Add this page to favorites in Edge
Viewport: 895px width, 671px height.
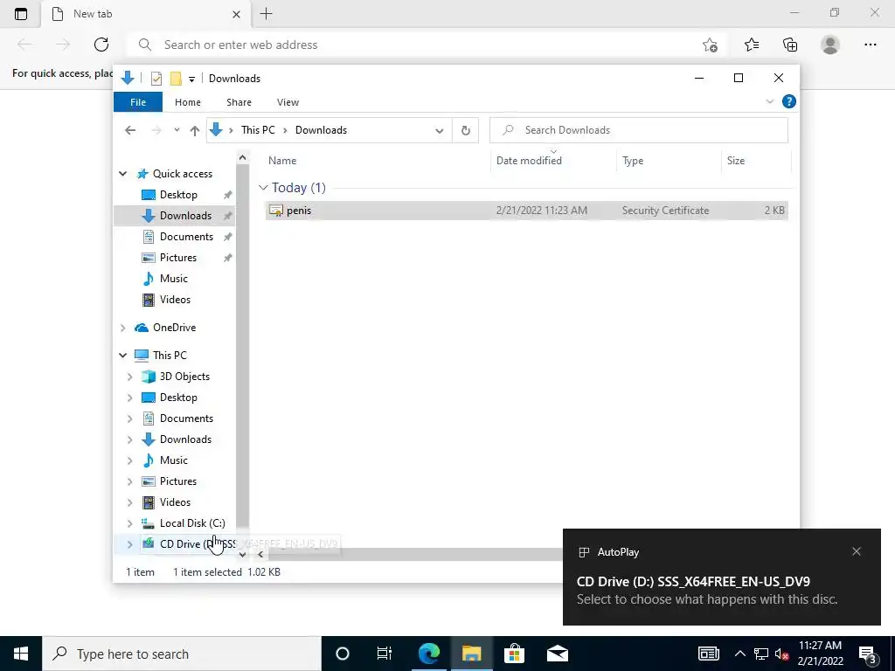coord(710,45)
